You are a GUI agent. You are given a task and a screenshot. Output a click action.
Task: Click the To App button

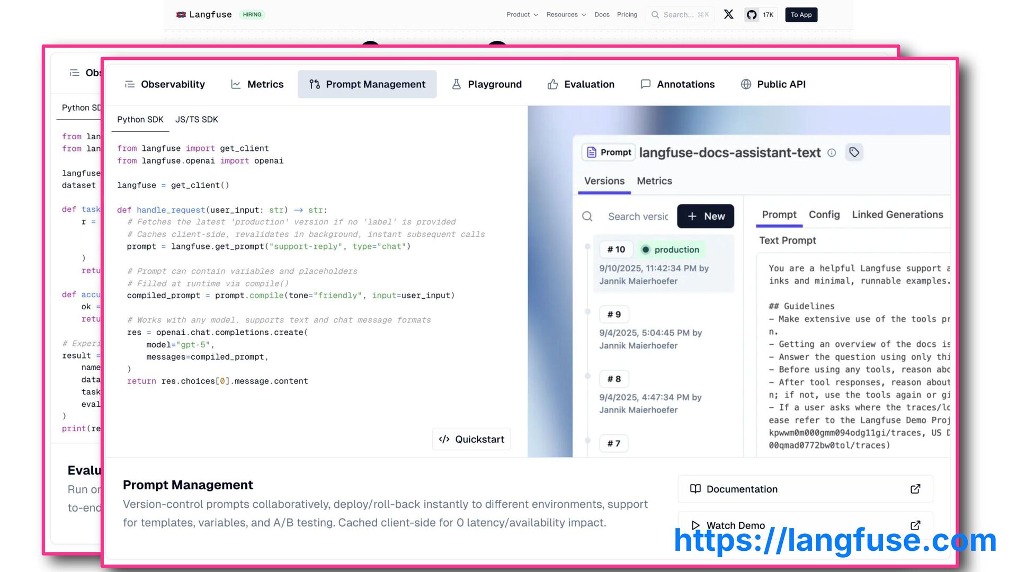pyautogui.click(x=801, y=15)
